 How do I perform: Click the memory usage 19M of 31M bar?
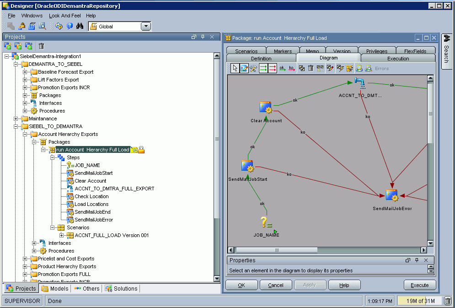420,301
